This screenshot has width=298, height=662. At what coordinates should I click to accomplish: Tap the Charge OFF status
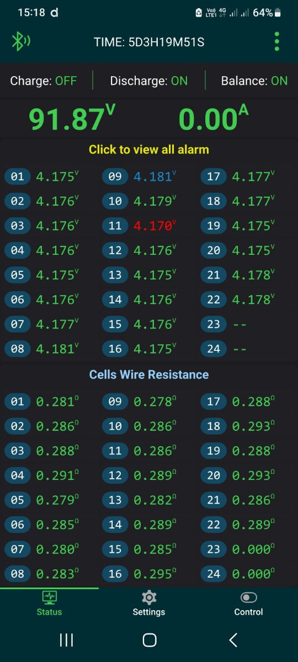click(x=43, y=81)
